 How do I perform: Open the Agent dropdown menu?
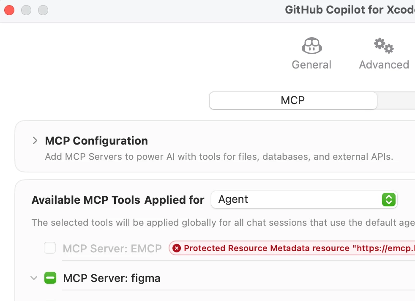pos(303,200)
